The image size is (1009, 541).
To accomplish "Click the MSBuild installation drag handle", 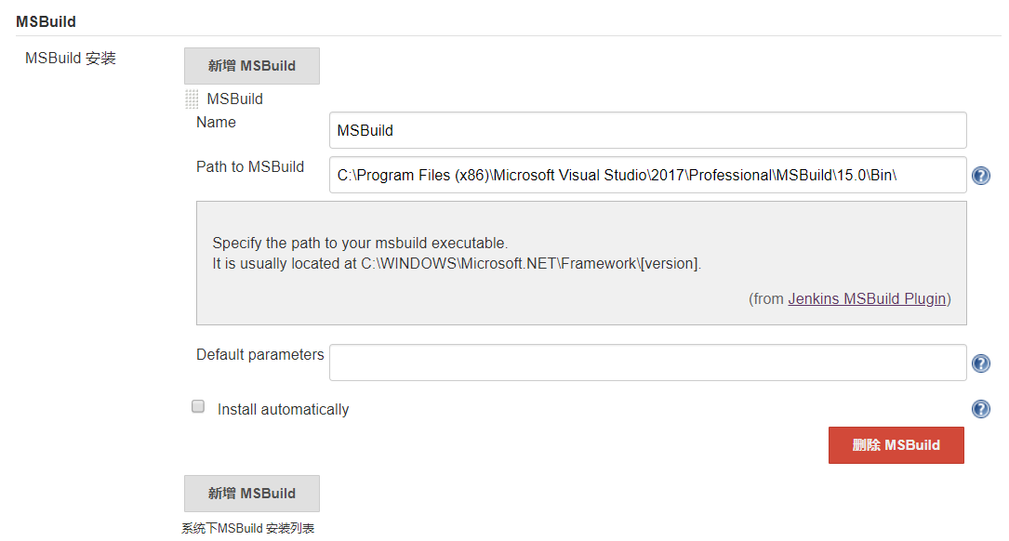I will tap(192, 99).
